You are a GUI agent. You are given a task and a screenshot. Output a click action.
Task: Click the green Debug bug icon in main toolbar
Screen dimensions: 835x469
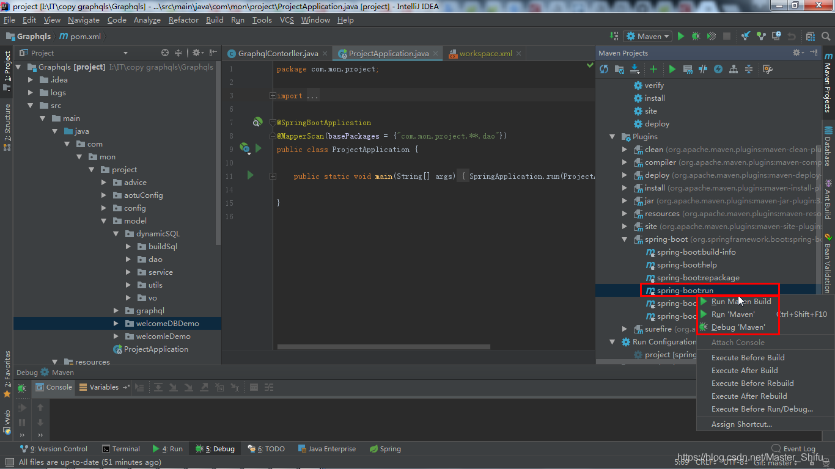click(x=696, y=37)
